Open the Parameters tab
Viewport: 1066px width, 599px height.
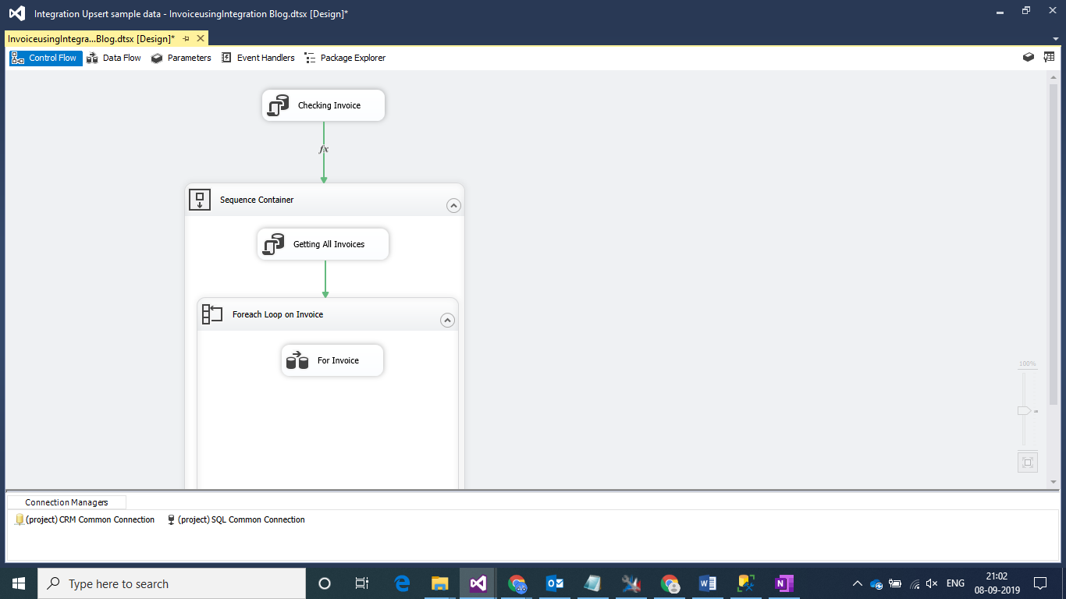(181, 58)
